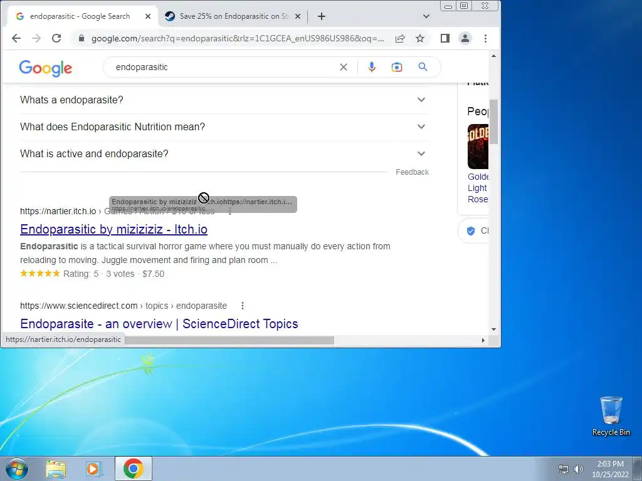
Task: Expand 'What is active and endoparasite?'
Action: [224, 154]
